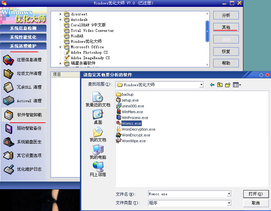271x211 pixels.
Task: Open 注册信息清理 registry cleanup icon
Action: click(8, 60)
